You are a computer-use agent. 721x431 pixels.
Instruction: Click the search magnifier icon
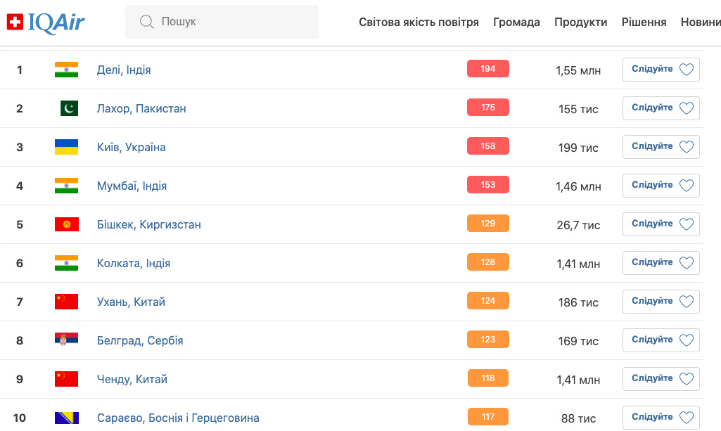pyautogui.click(x=146, y=22)
